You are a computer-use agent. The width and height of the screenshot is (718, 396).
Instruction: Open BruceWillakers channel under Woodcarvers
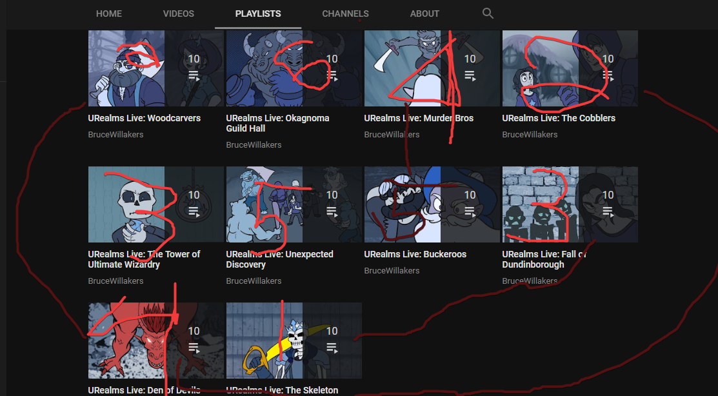pos(116,135)
